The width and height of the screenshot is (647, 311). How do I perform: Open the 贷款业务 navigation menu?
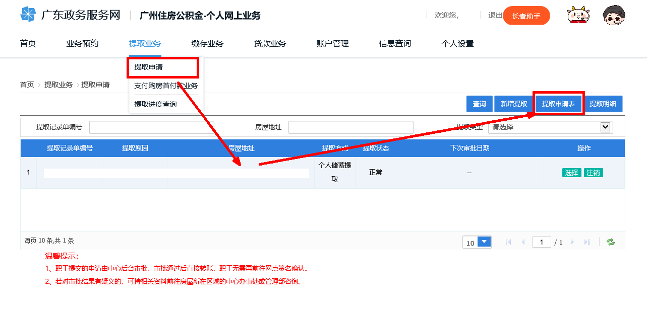point(271,44)
